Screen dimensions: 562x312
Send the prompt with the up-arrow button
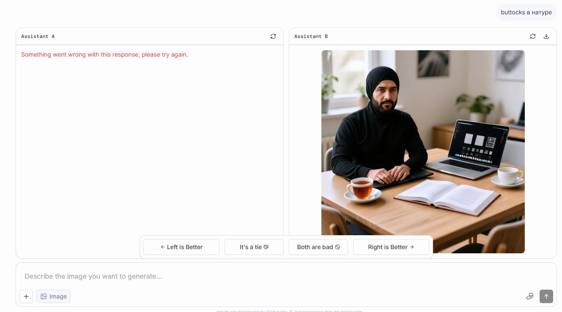pyautogui.click(x=546, y=296)
